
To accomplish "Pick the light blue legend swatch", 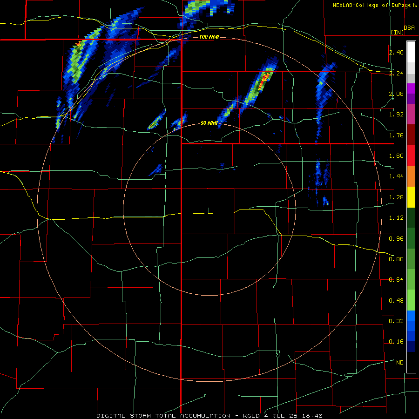I will pyautogui.click(x=411, y=316).
